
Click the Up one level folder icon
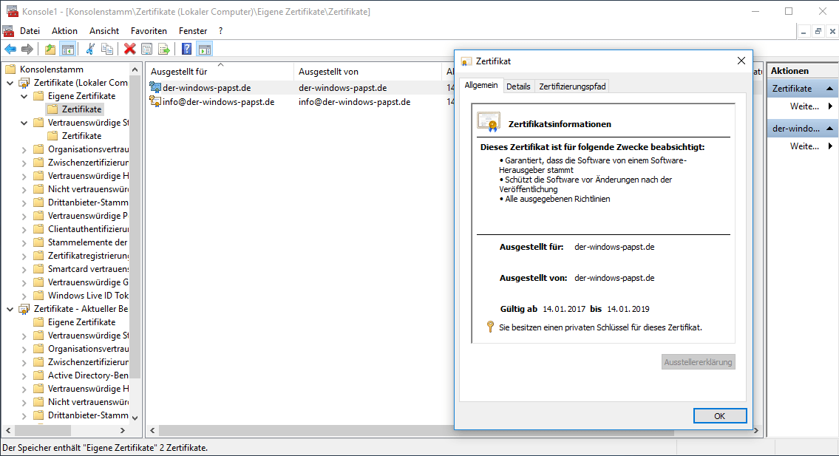50,49
